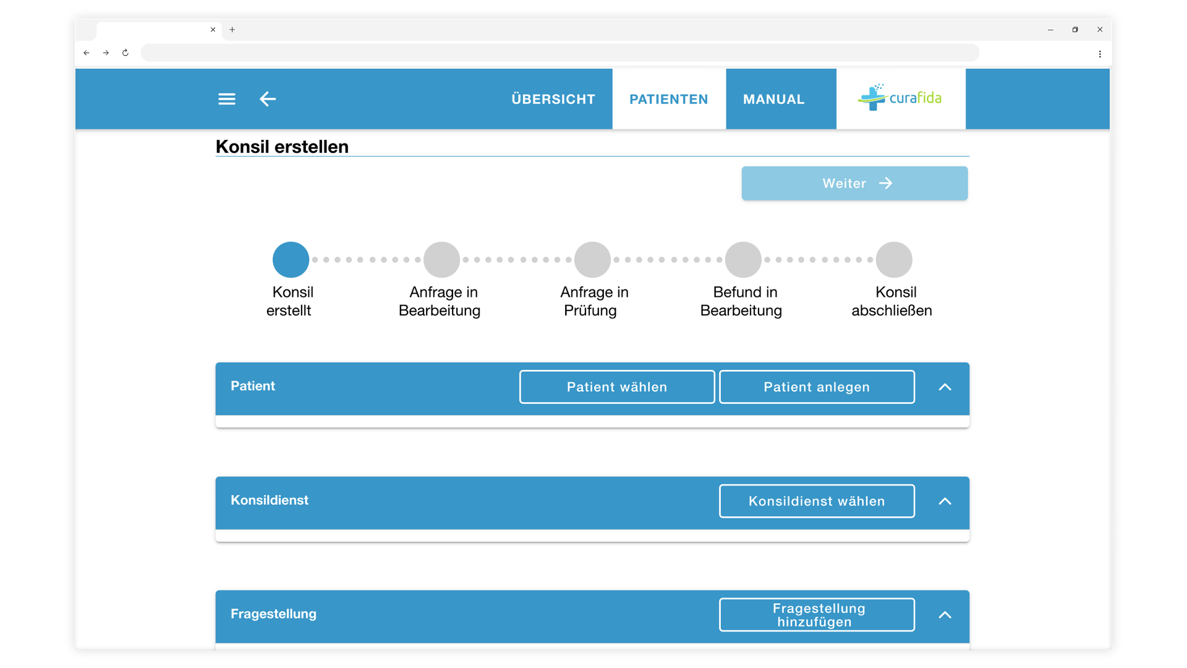
Task: Collapse the Patient section
Action: pos(945,387)
